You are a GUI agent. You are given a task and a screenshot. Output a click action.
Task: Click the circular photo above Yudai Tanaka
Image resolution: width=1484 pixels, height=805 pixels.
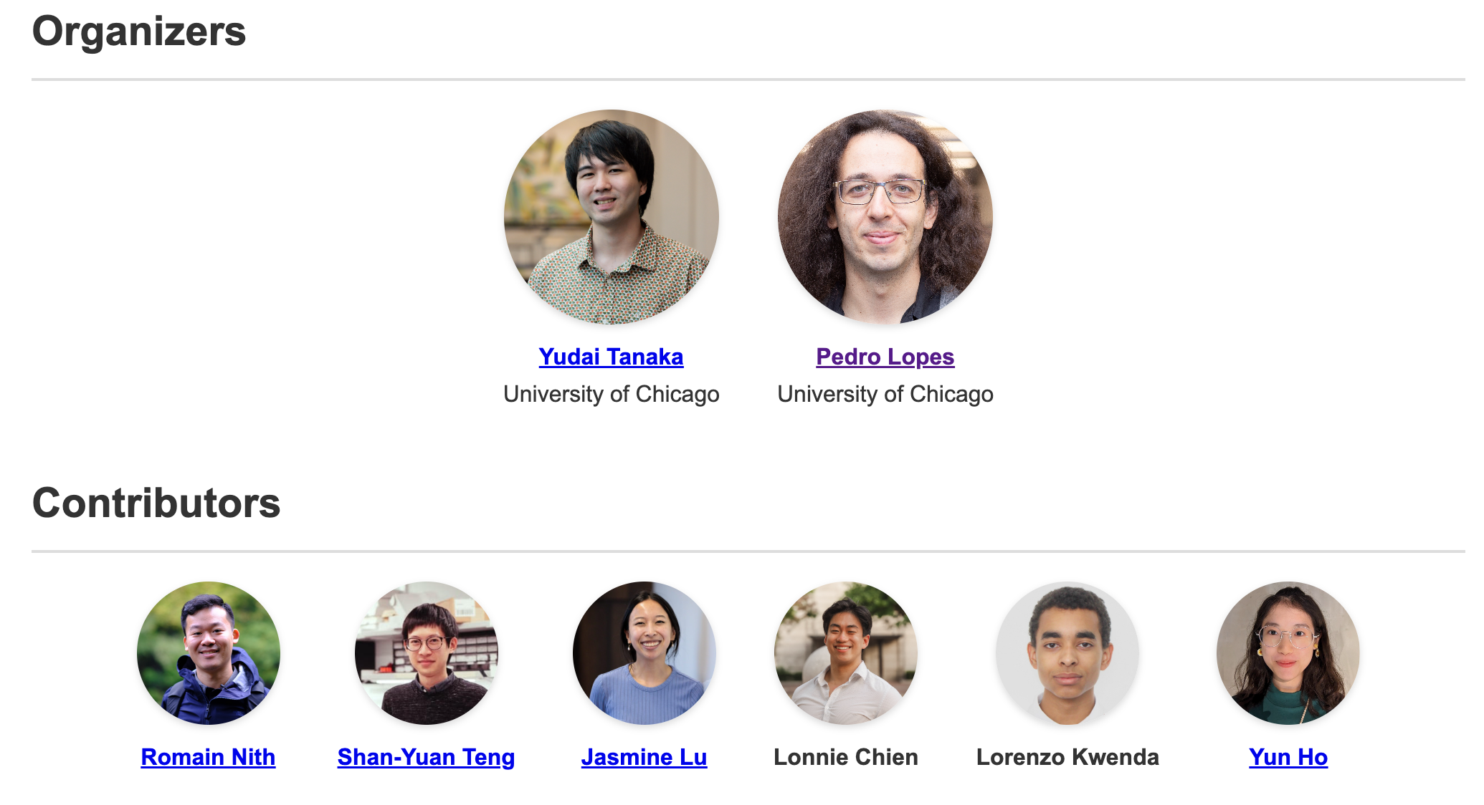coord(612,217)
